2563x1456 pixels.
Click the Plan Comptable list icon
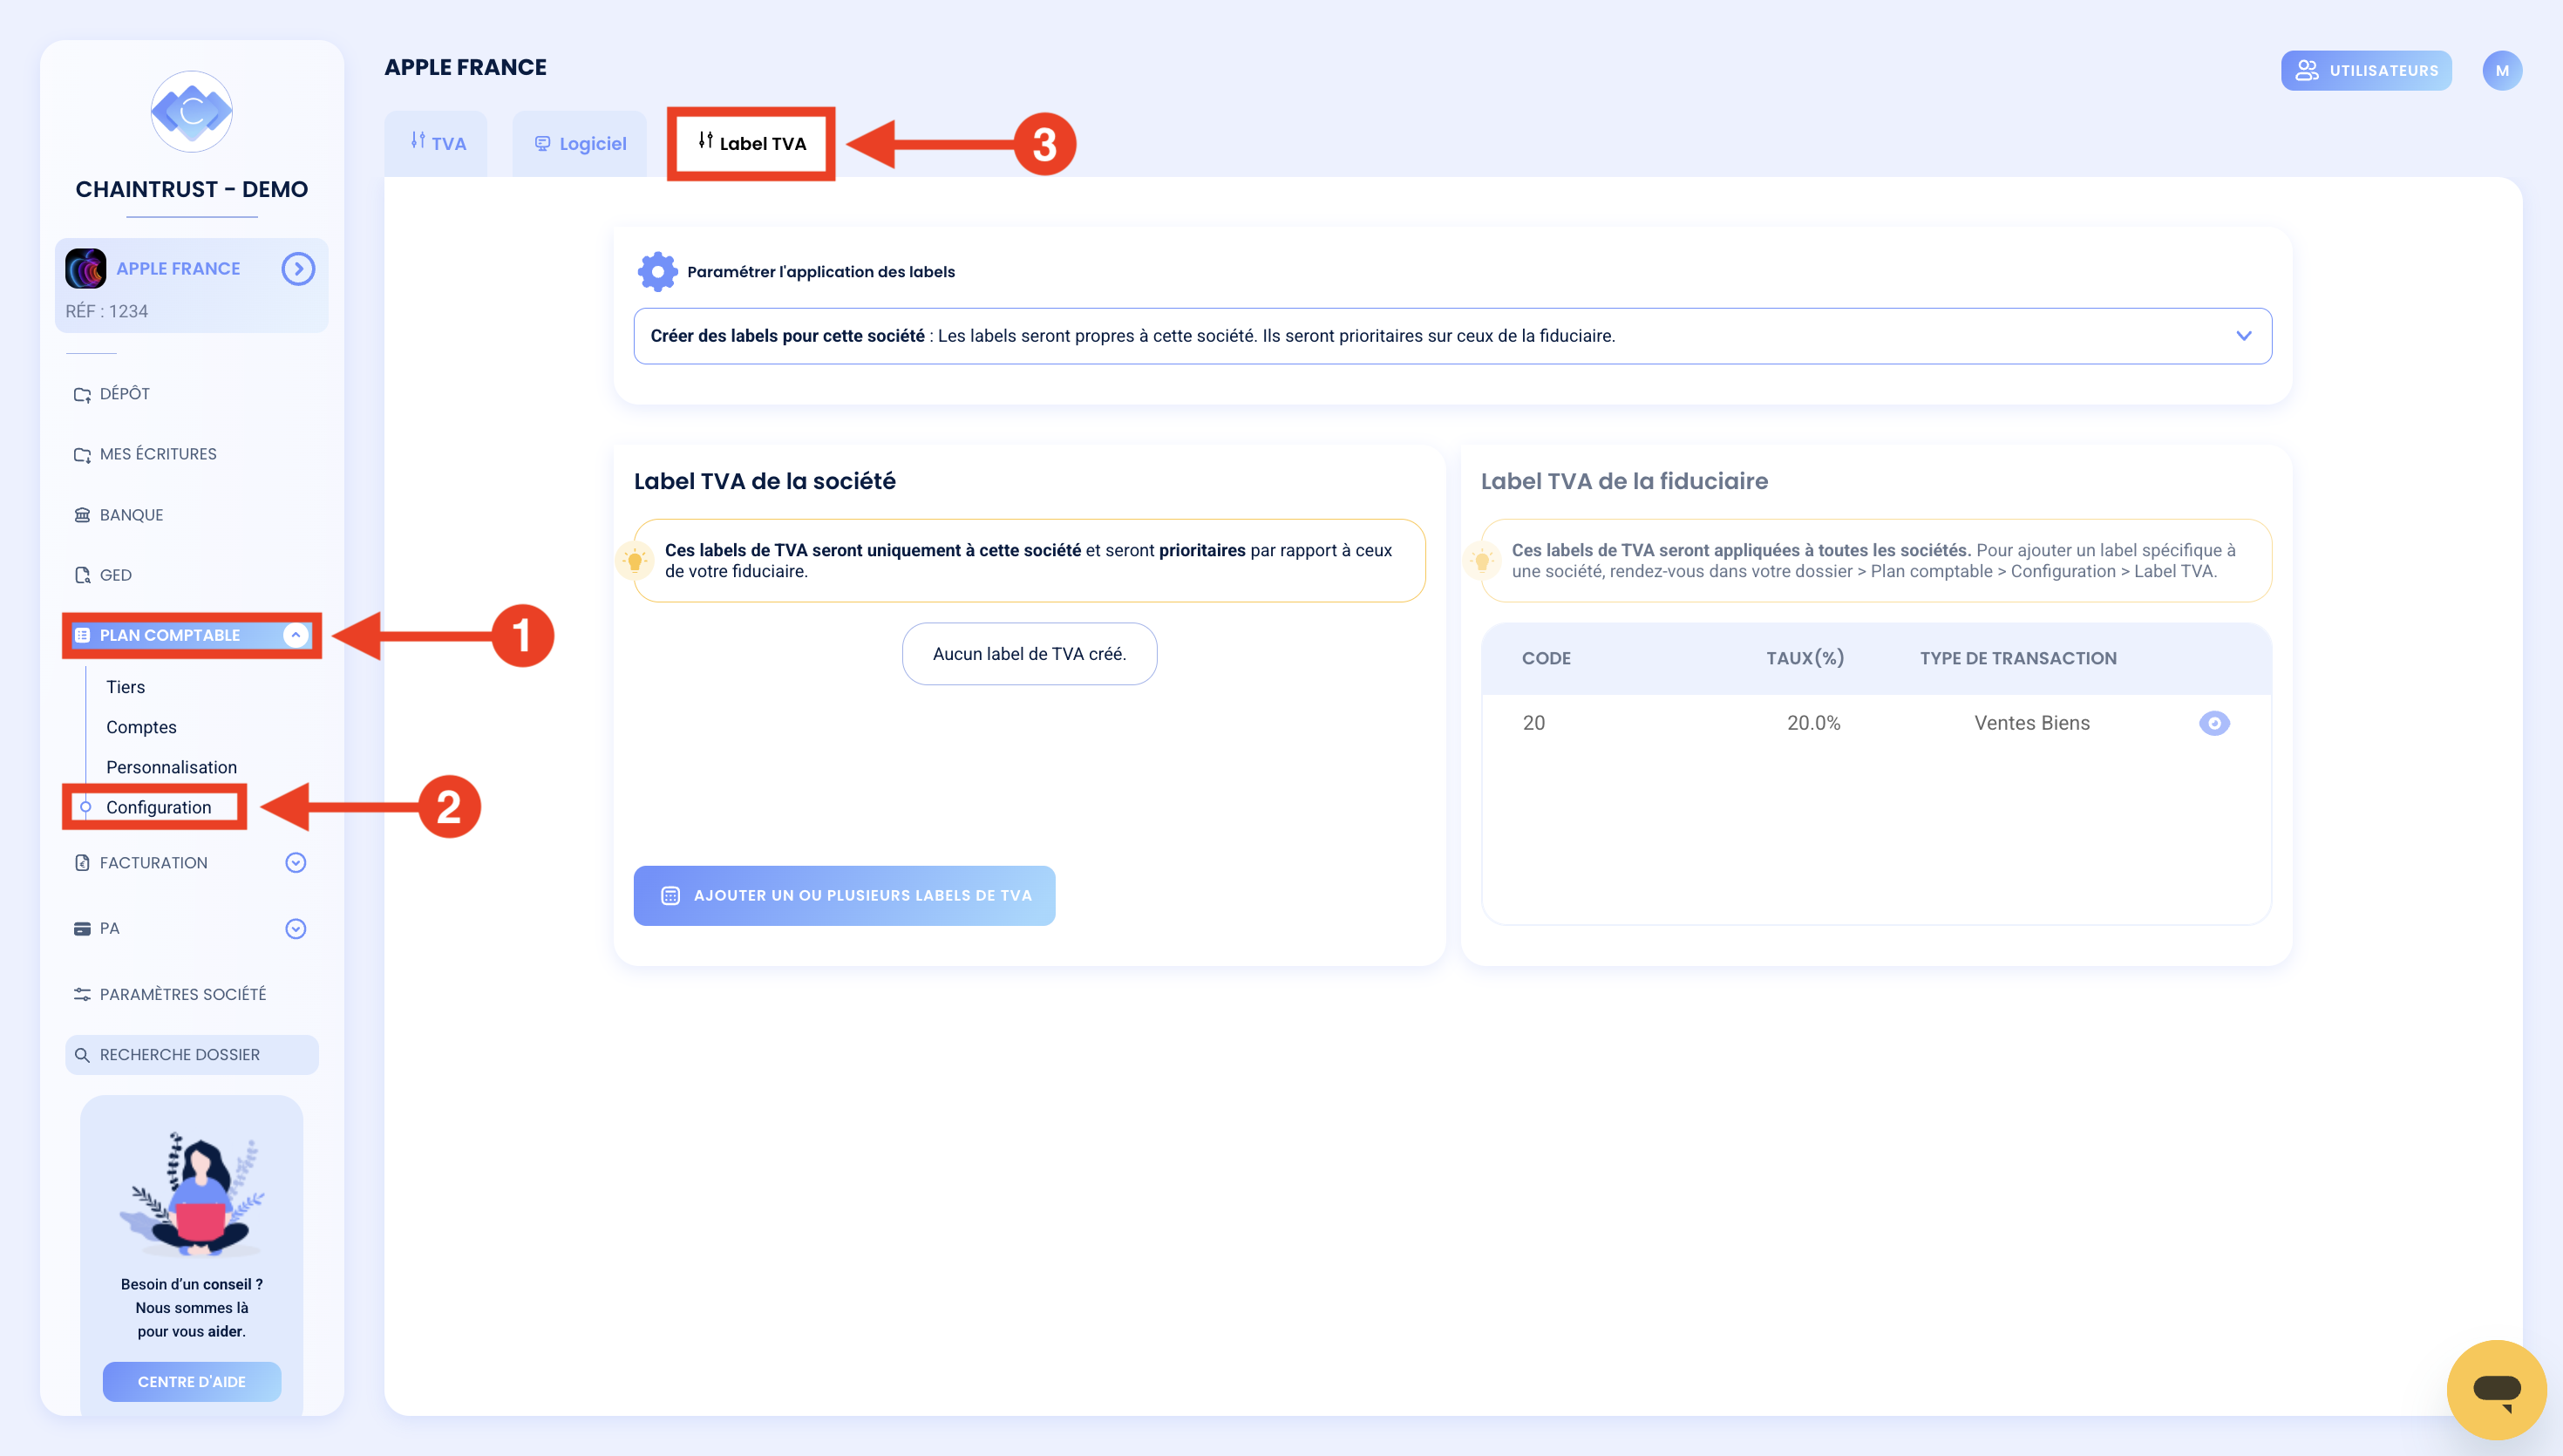(x=82, y=635)
